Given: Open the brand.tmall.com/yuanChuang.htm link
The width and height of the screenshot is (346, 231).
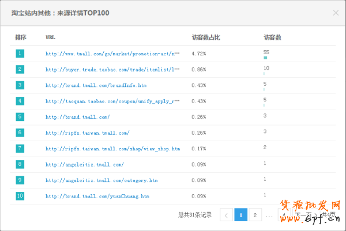Looking at the screenshot, I should [x=97, y=196].
